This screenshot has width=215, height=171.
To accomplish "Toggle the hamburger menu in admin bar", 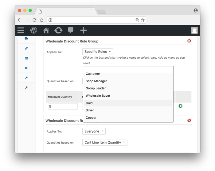I will tap(21, 30).
